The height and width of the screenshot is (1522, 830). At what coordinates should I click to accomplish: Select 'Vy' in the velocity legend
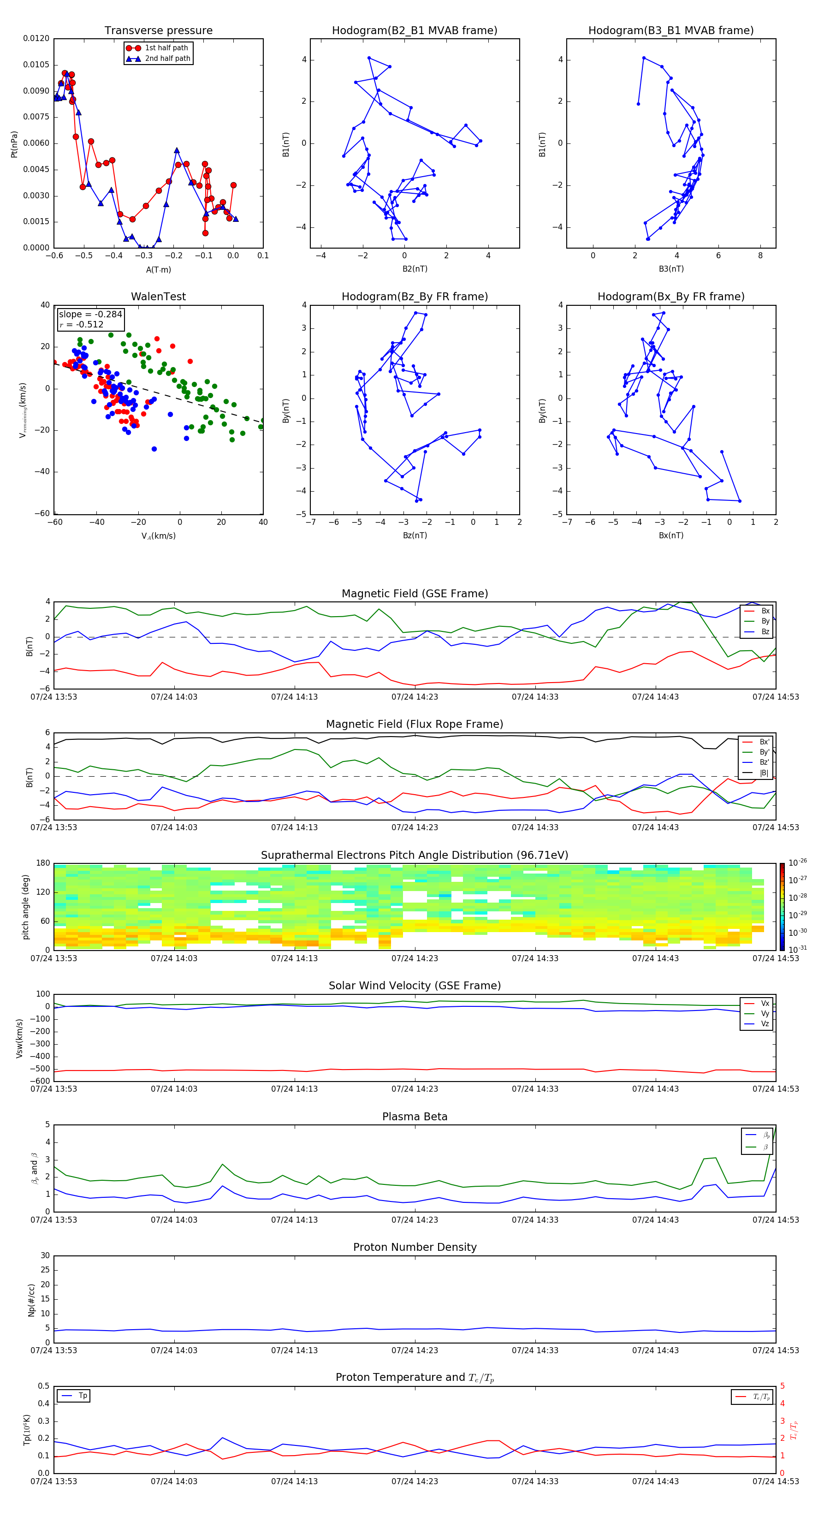[x=757, y=1013]
